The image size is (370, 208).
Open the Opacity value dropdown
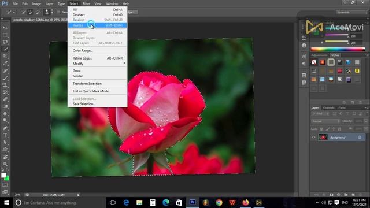pos(366,121)
